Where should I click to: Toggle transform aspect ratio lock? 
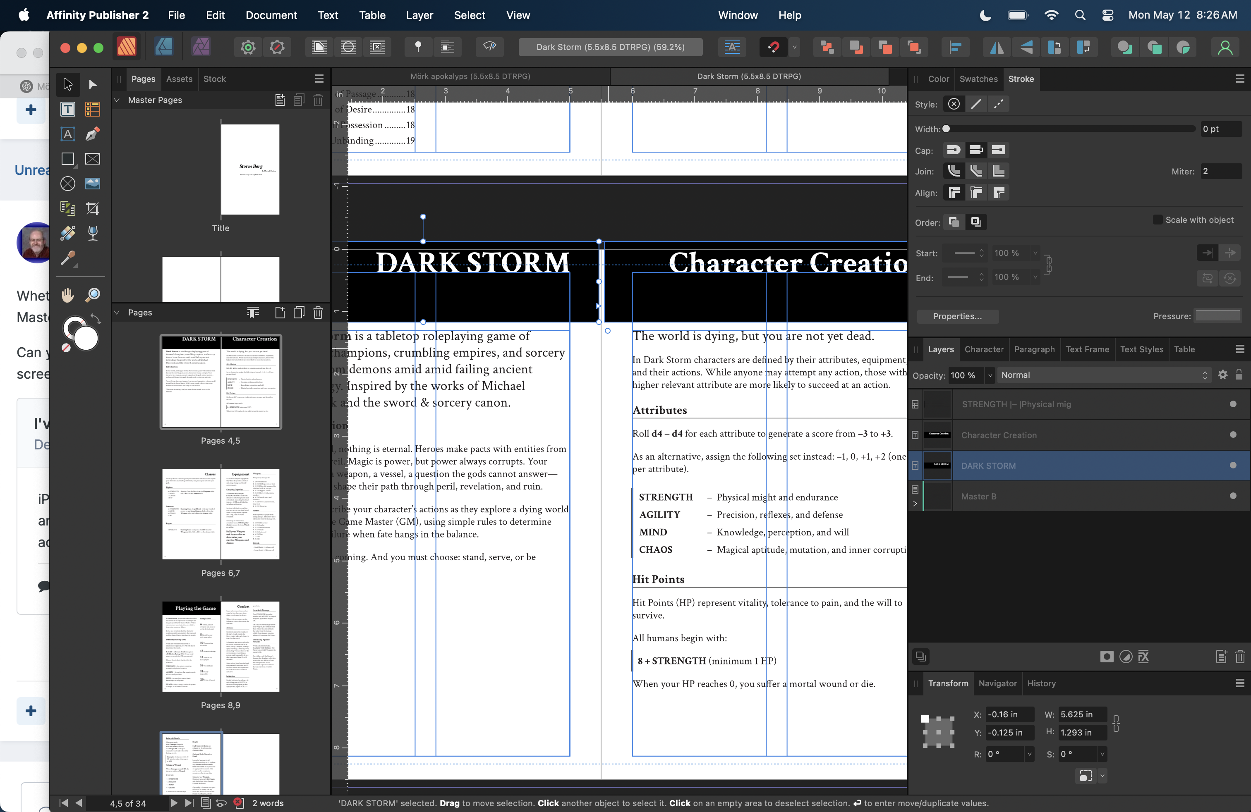[x=1116, y=723]
